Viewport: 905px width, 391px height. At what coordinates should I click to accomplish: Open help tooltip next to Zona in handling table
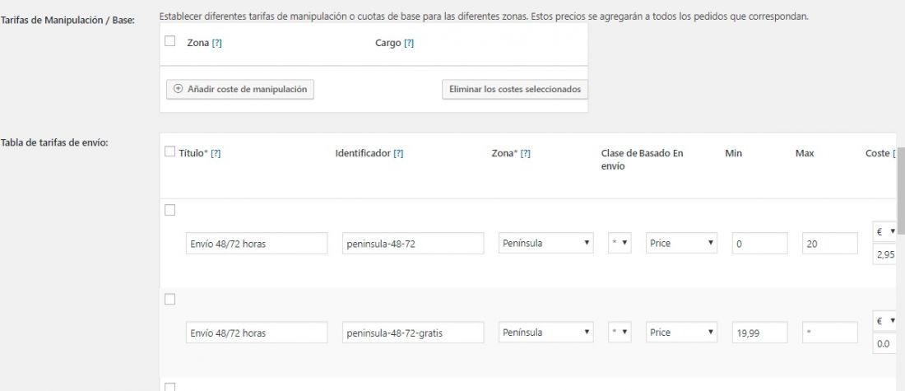[x=217, y=44]
